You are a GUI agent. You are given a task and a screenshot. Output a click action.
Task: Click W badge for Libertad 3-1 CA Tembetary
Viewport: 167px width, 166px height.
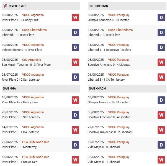[161, 77]
